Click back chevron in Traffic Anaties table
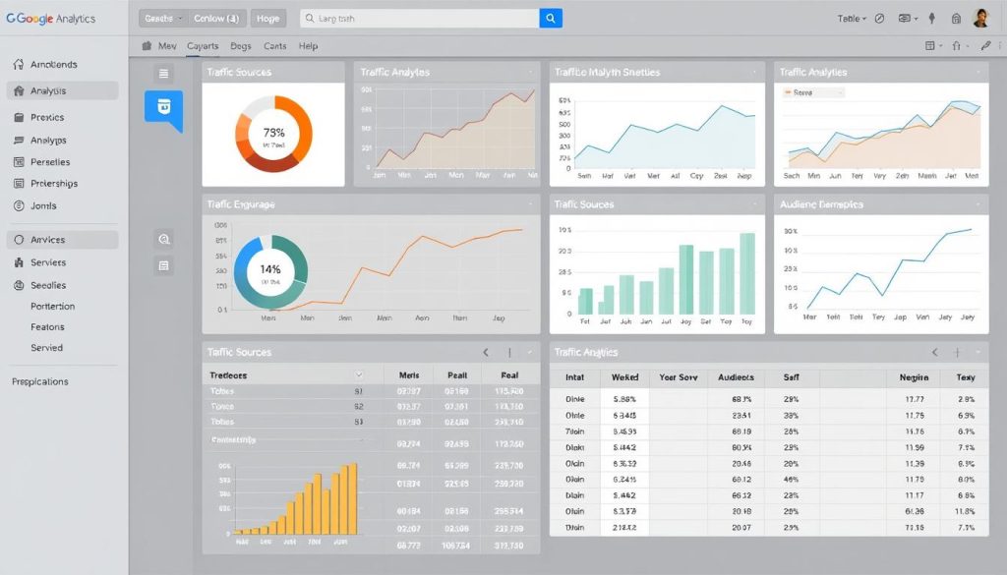1007x575 pixels. click(935, 352)
